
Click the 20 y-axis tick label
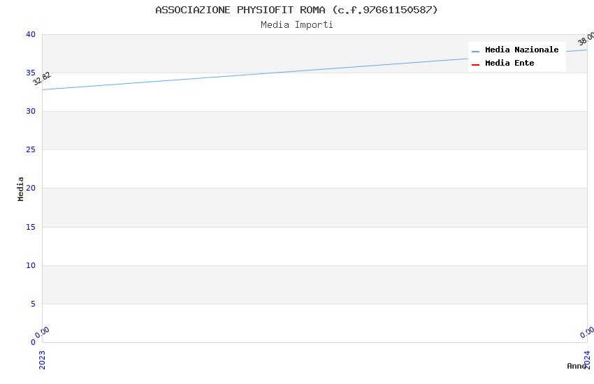(30, 189)
